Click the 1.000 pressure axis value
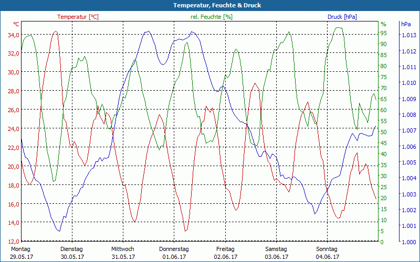Screen dimensions: 420x262 coord(409,242)
